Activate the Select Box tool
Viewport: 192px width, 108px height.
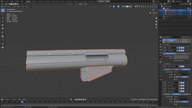[x=3, y=10]
